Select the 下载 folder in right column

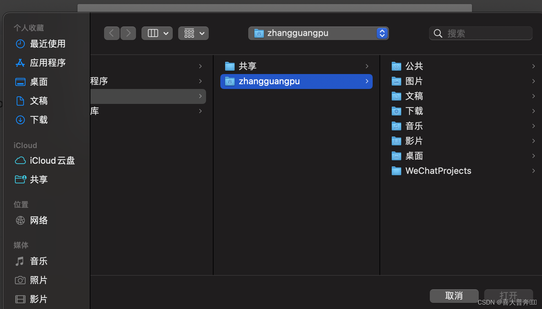pos(414,111)
